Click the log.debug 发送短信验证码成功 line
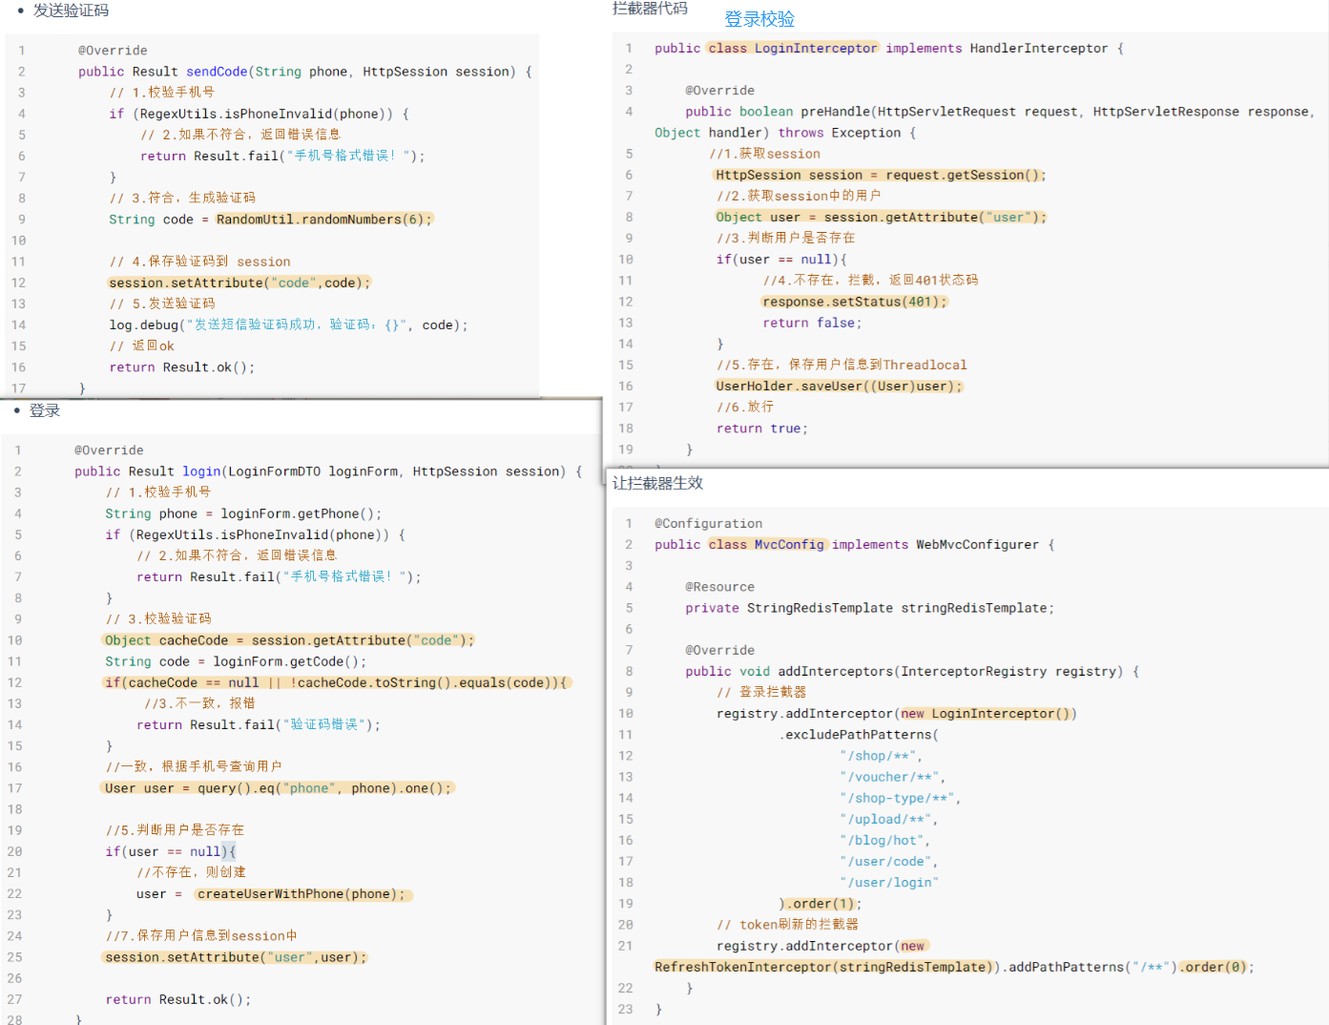This screenshot has width=1329, height=1025. (288, 325)
